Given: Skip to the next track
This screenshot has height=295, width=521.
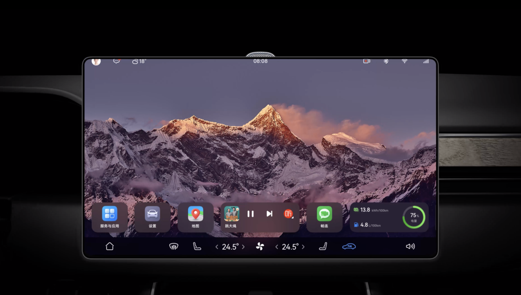Looking at the screenshot, I should point(269,214).
